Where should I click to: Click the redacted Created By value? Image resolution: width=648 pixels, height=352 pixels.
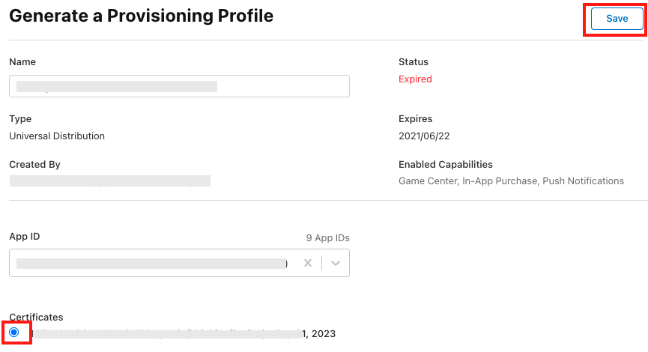click(109, 180)
